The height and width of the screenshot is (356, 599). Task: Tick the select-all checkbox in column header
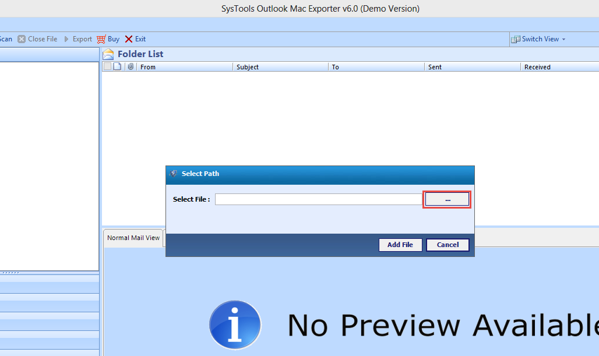(107, 66)
